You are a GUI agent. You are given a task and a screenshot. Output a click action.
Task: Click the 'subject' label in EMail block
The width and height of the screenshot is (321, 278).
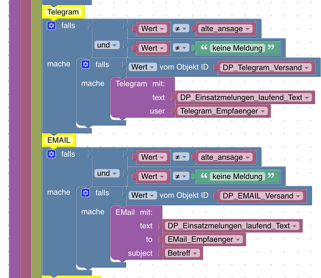(x=140, y=253)
